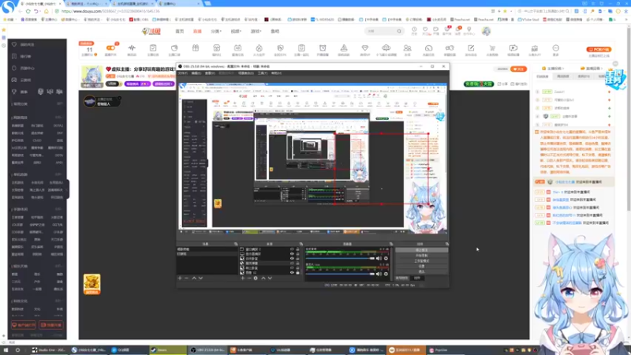Expand the 游戏 dropdown in Douyu nav
The width and height of the screenshot is (631, 355).
pyautogui.click(x=256, y=31)
